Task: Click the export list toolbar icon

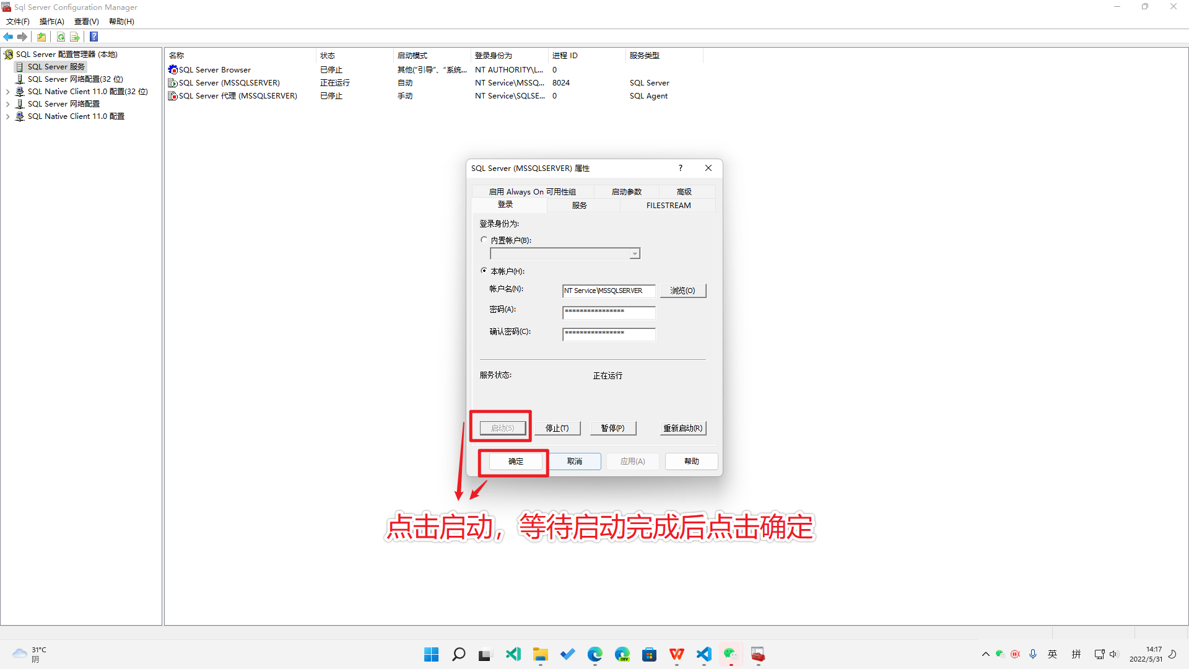Action: pyautogui.click(x=75, y=37)
